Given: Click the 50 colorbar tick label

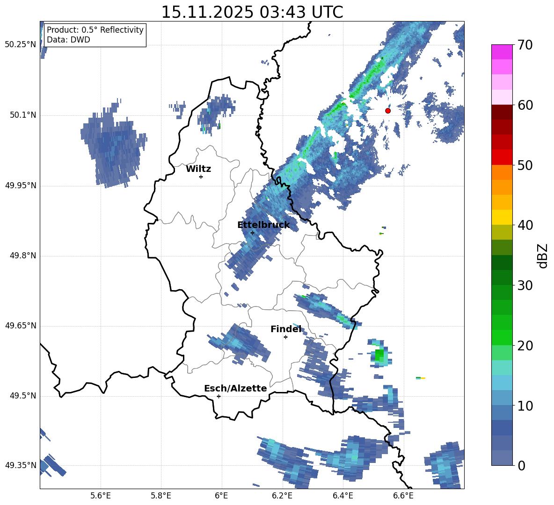Looking at the screenshot, I should 525,165.
